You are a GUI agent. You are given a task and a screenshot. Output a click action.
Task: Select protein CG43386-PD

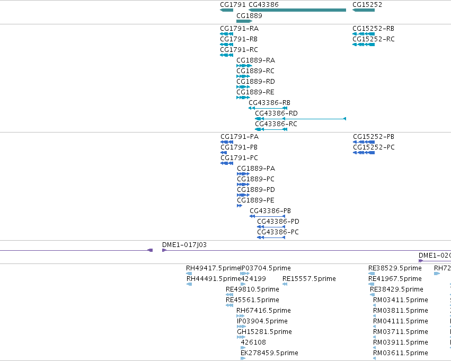tap(278, 222)
